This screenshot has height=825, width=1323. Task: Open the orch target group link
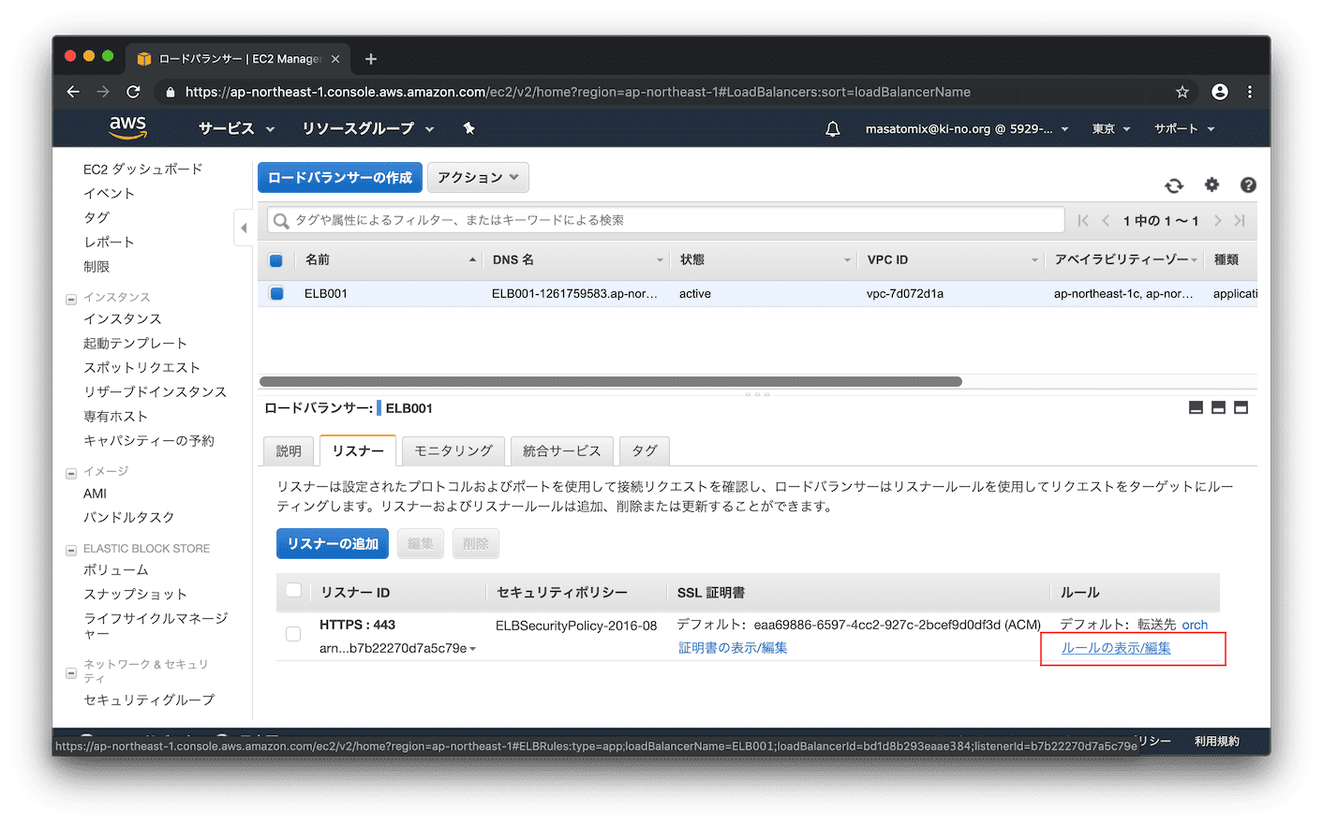(x=1195, y=625)
